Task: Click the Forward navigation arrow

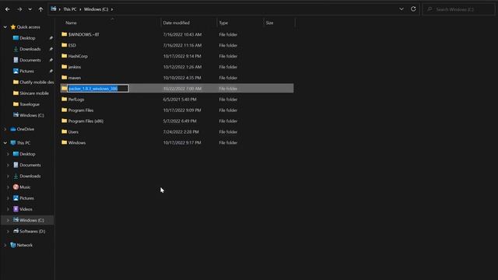Action: tap(19, 9)
